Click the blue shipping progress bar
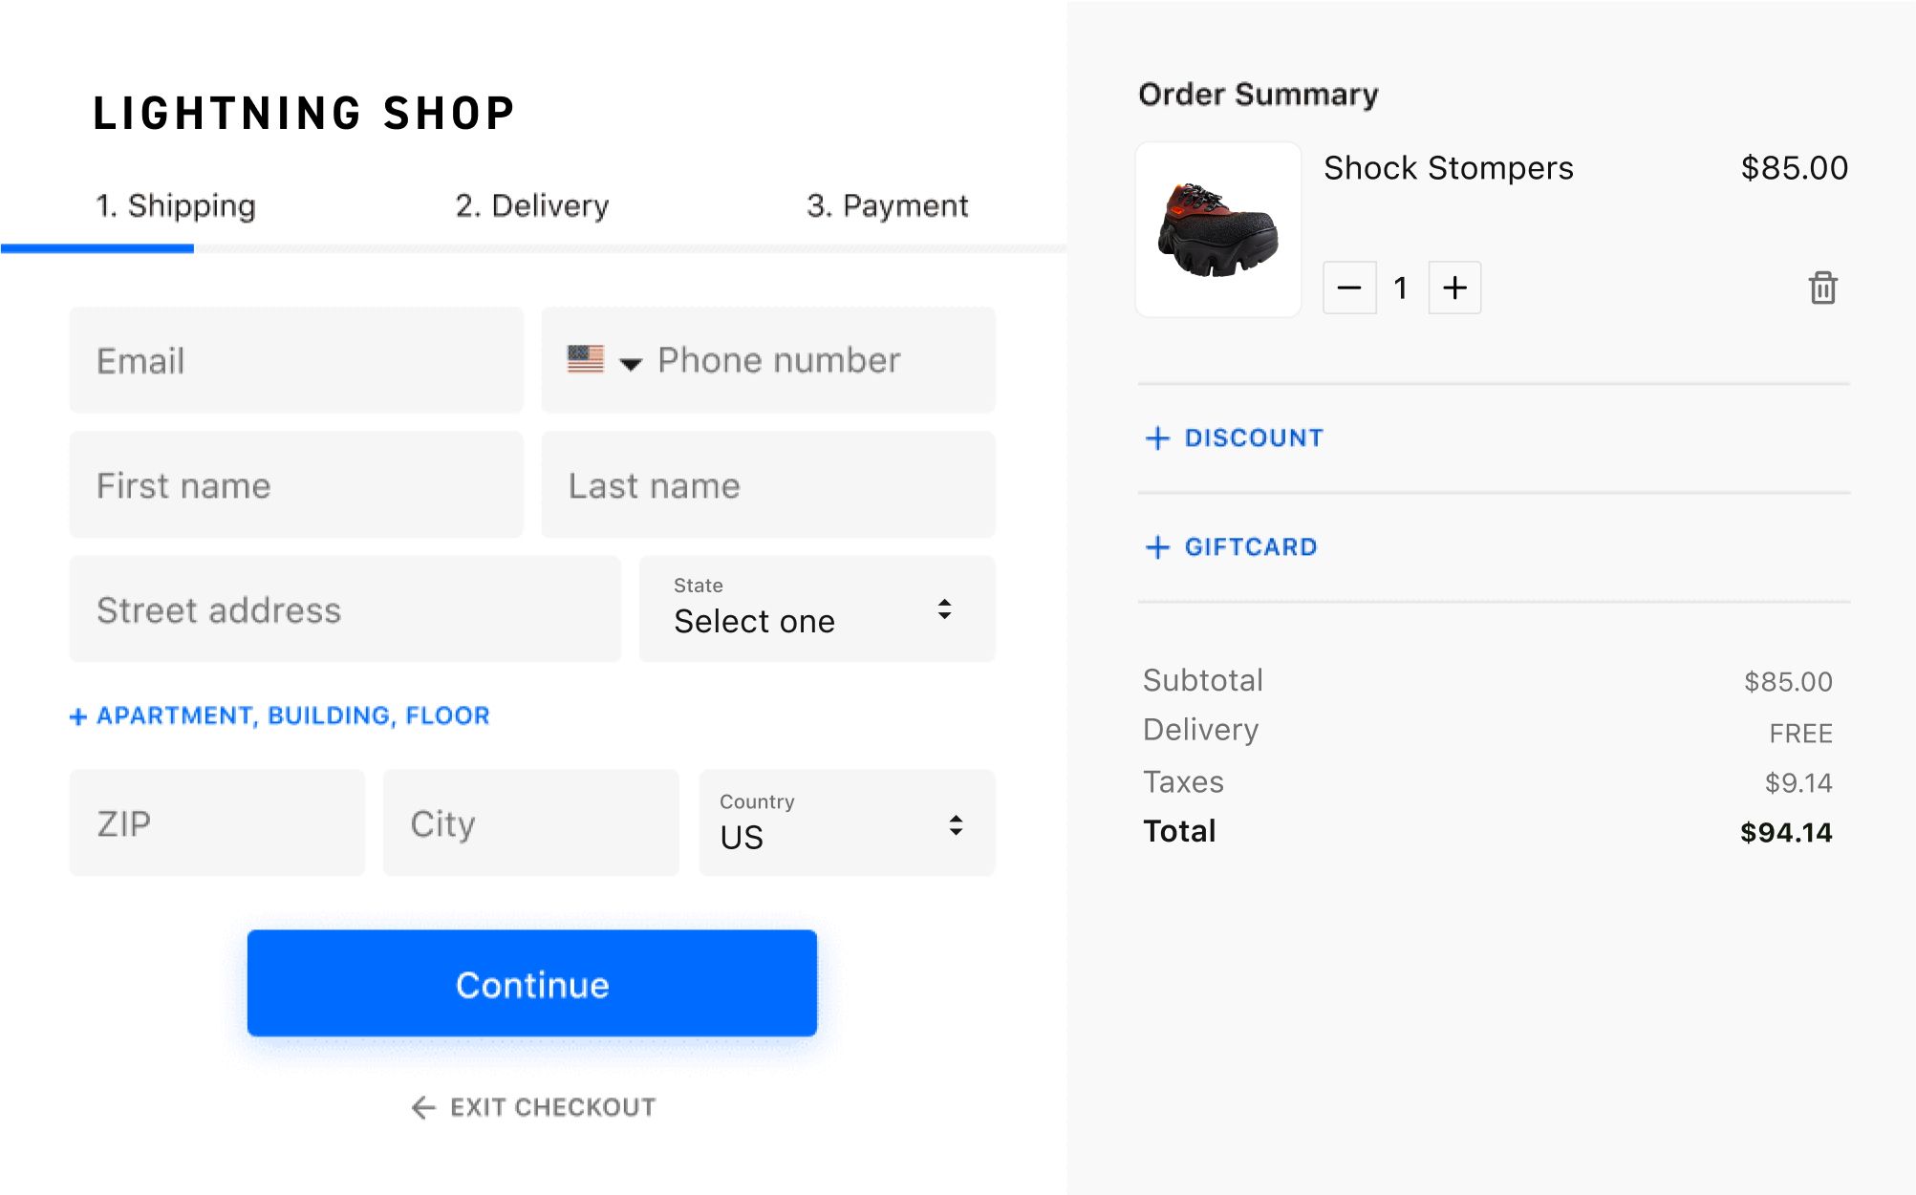 pyautogui.click(x=96, y=248)
